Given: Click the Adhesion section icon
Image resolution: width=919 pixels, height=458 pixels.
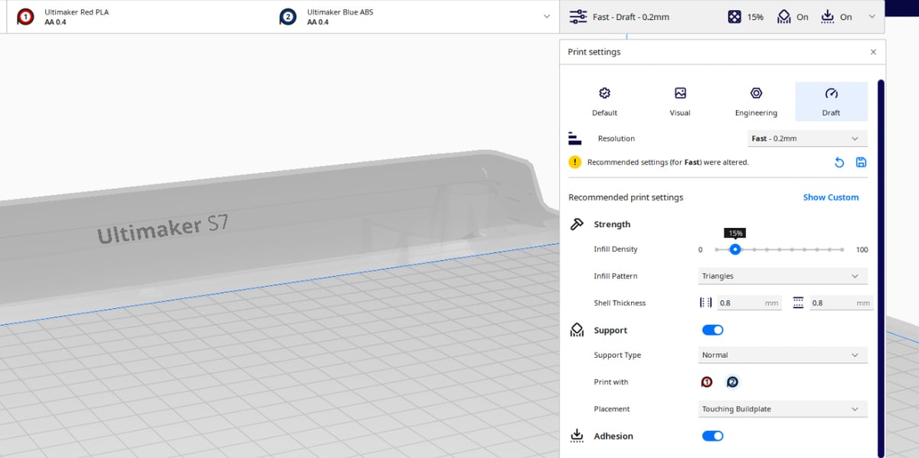Looking at the screenshot, I should click(x=577, y=436).
